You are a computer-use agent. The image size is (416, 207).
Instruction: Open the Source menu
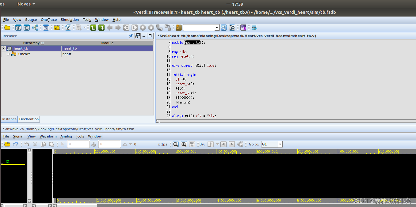point(31,20)
